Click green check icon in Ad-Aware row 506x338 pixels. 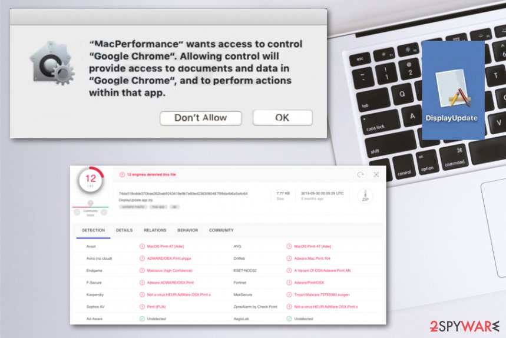(142, 319)
